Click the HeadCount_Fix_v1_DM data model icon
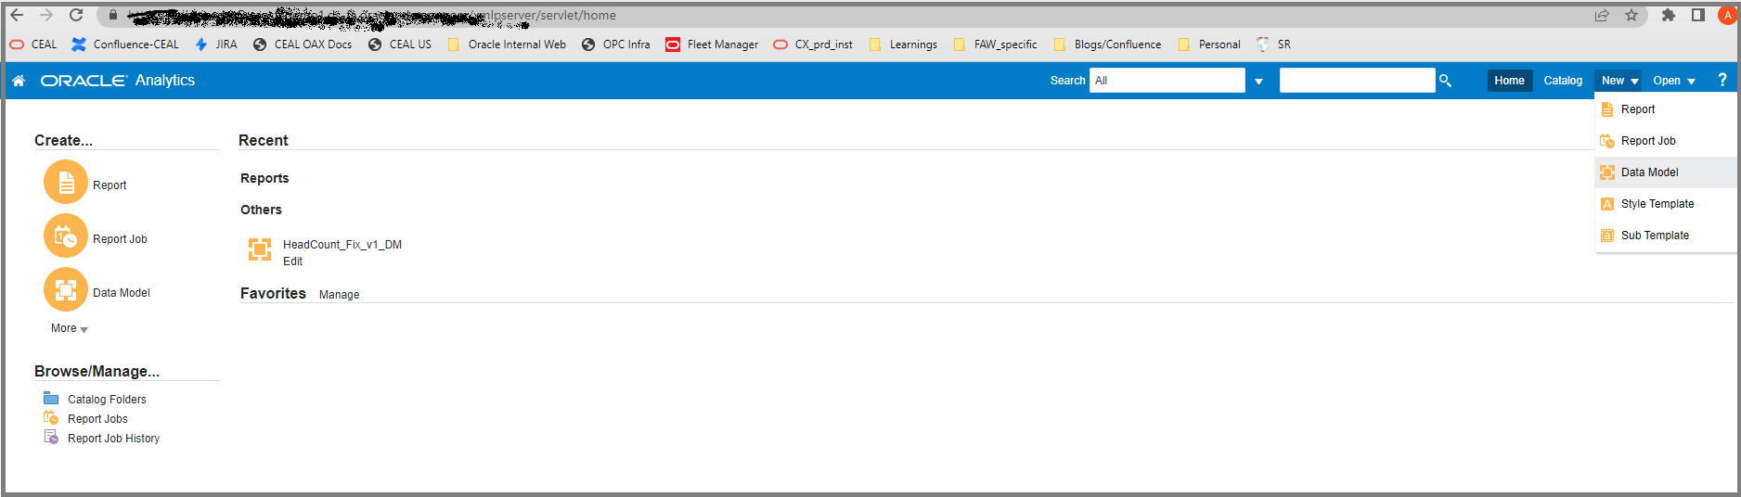This screenshot has height=497, width=1741. 260,249
